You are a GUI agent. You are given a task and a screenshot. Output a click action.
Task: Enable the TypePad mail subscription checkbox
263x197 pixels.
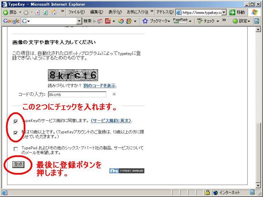(x=16, y=149)
